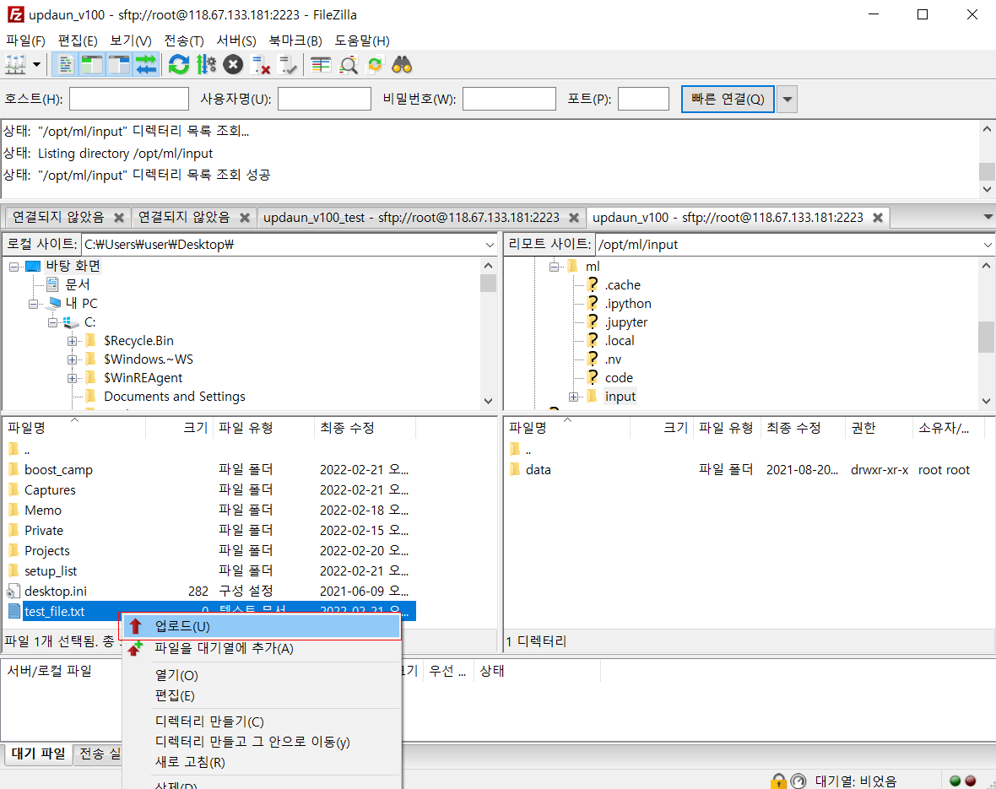
Task: Collapse the remote ml tree node
Action: pos(554,267)
